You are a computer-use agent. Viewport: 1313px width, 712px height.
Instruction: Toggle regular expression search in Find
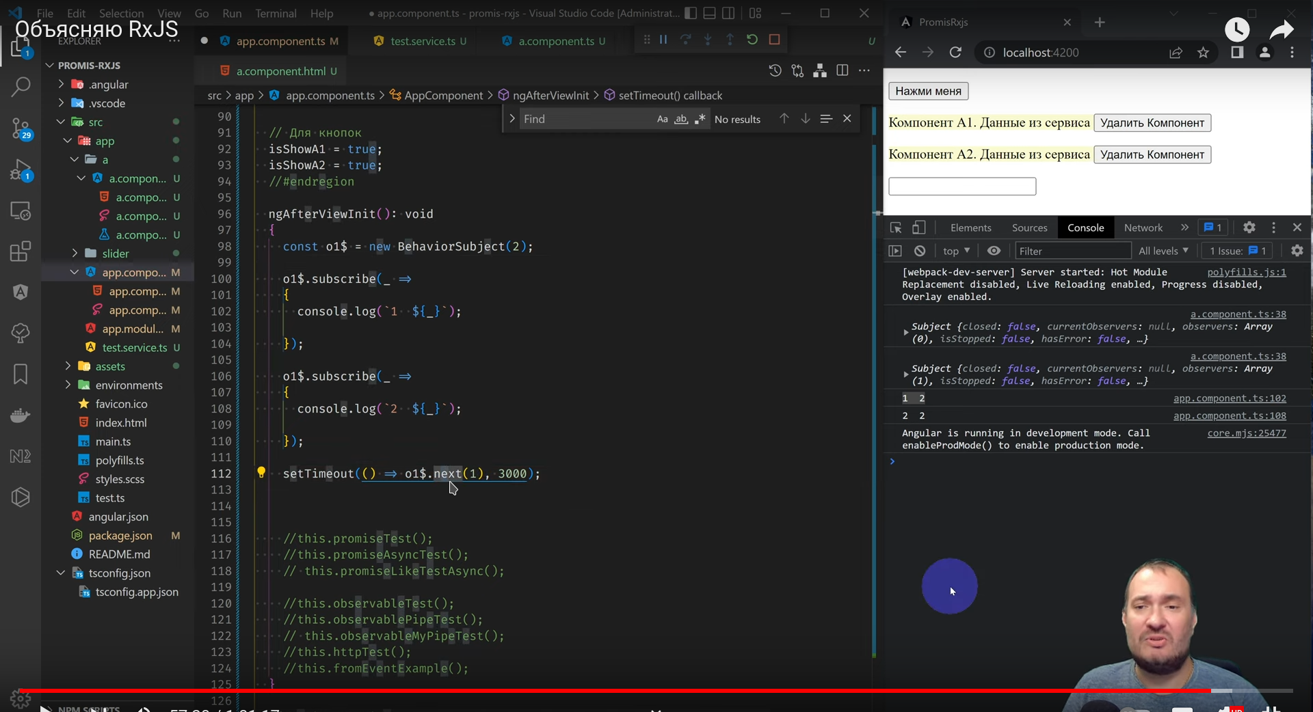(700, 119)
